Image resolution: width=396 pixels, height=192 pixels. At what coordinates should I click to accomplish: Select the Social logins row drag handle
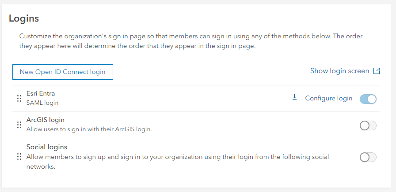[19, 156]
